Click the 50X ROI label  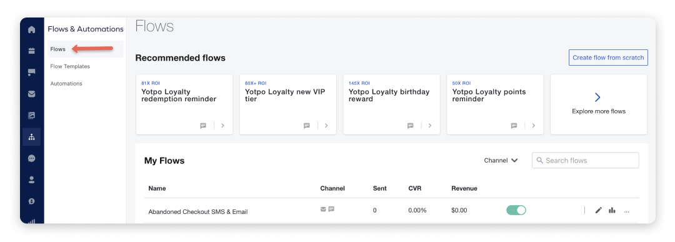[x=461, y=83]
